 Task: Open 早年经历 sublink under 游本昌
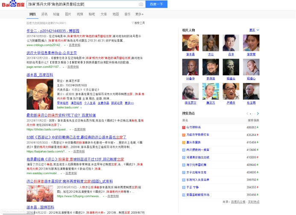pyautogui.click(x=63, y=103)
